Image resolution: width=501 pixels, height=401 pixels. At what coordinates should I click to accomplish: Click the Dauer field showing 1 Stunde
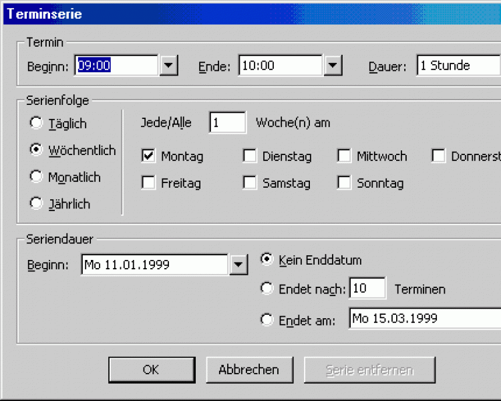click(x=458, y=65)
